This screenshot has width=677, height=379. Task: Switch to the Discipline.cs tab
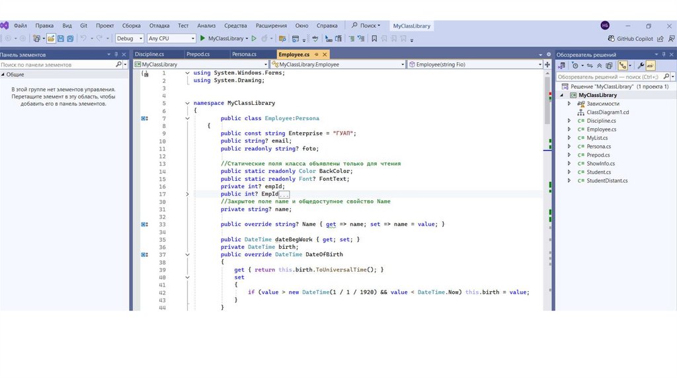[x=149, y=54]
